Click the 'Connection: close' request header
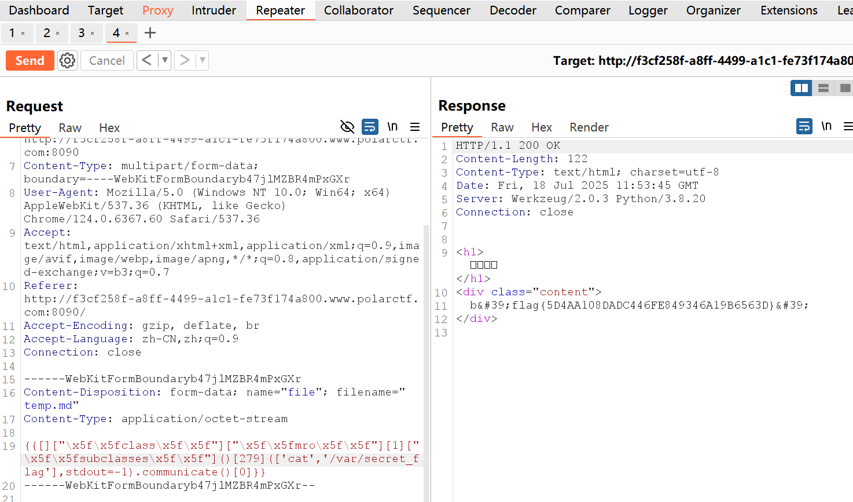The height and width of the screenshot is (502, 853). click(82, 352)
